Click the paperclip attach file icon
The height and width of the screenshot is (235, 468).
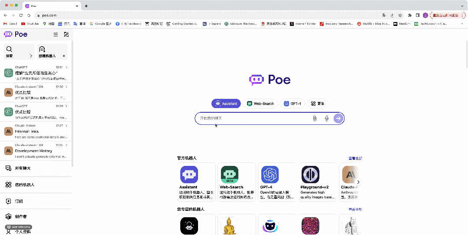315,118
